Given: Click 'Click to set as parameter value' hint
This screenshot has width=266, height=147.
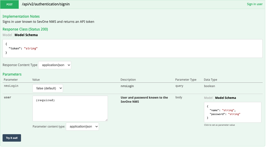Looking at the screenshot, I should point(220,125).
